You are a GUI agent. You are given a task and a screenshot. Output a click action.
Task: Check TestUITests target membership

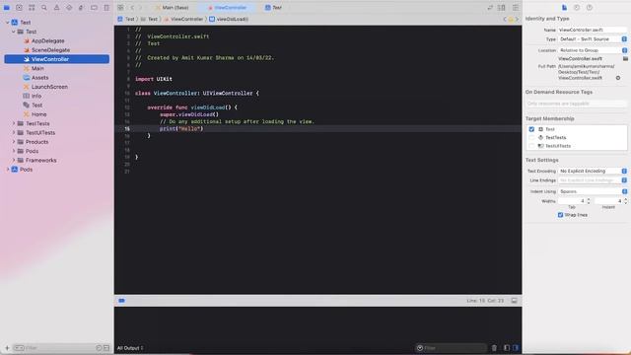(531, 146)
